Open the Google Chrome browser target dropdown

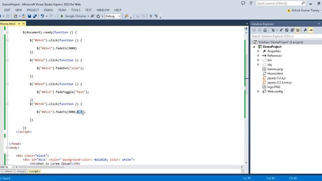point(88,16)
